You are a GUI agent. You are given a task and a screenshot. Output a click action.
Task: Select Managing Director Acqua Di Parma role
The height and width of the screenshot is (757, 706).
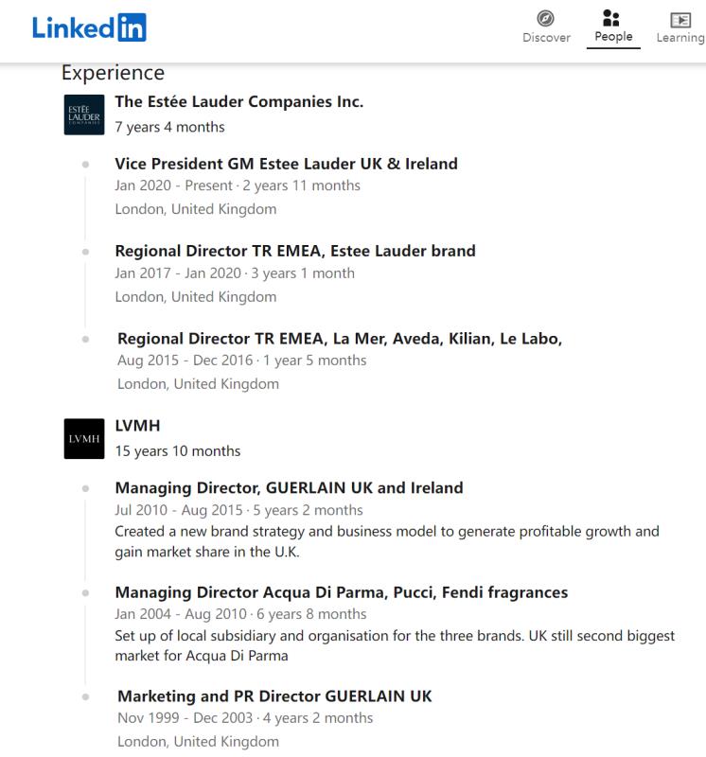(342, 592)
